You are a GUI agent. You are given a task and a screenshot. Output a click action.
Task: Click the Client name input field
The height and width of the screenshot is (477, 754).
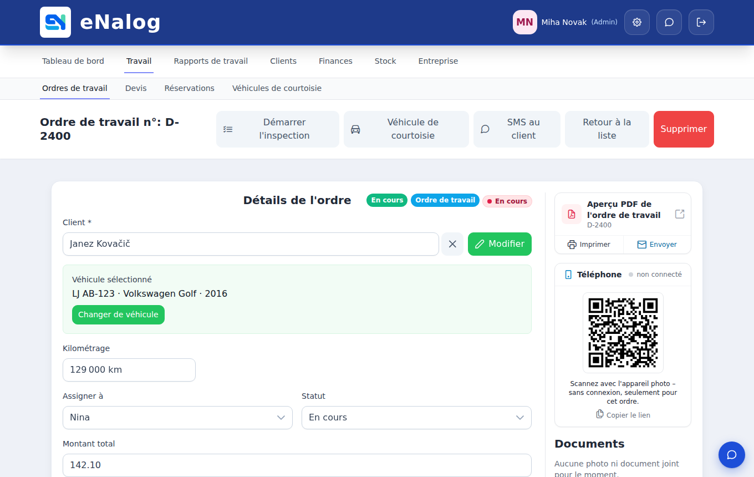pos(251,244)
